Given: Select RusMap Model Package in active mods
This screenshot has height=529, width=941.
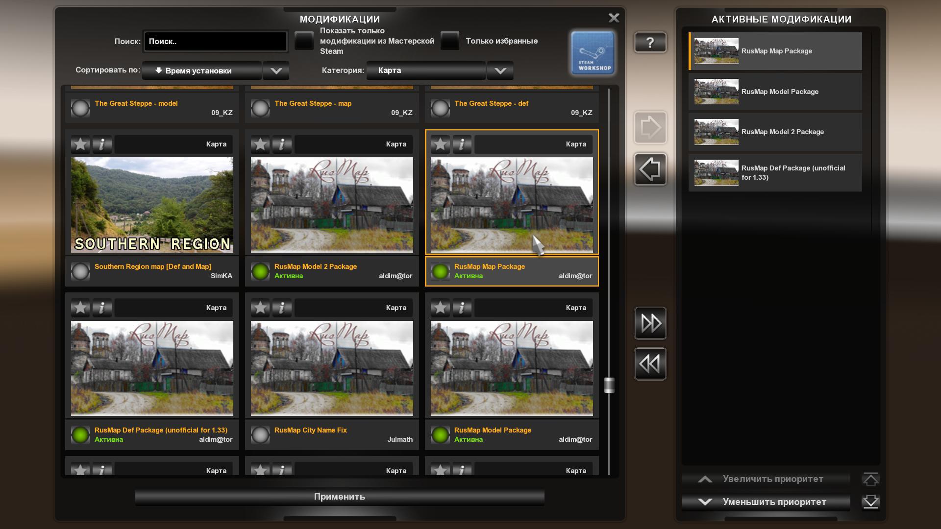Looking at the screenshot, I should point(775,91).
